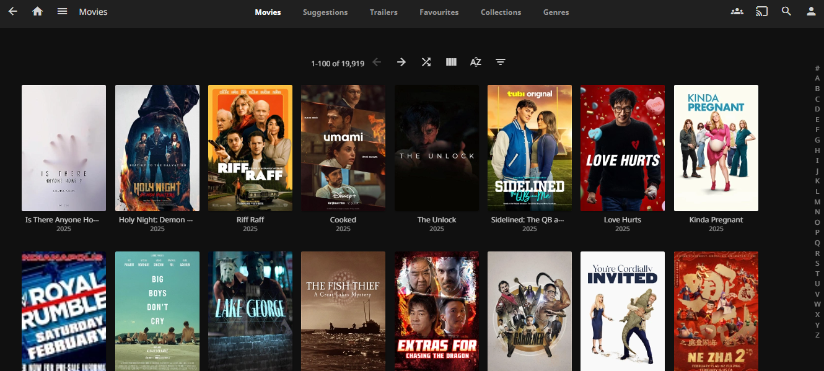Screen dimensions: 824x371
Task: Click the Movies title in header
Action: pos(93,12)
